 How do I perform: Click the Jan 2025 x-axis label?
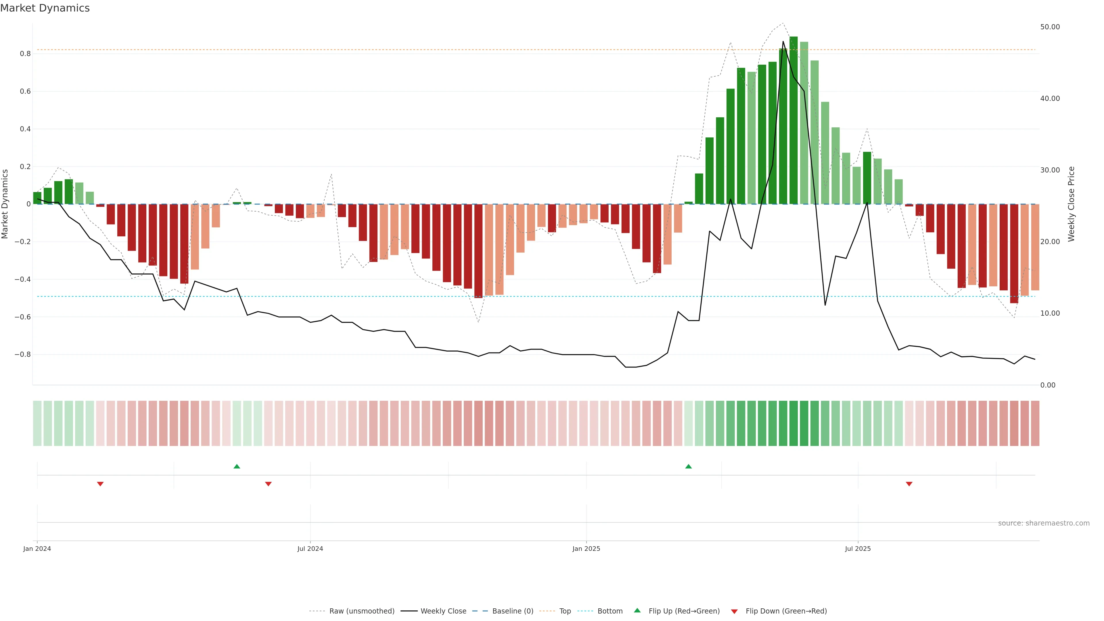586,549
